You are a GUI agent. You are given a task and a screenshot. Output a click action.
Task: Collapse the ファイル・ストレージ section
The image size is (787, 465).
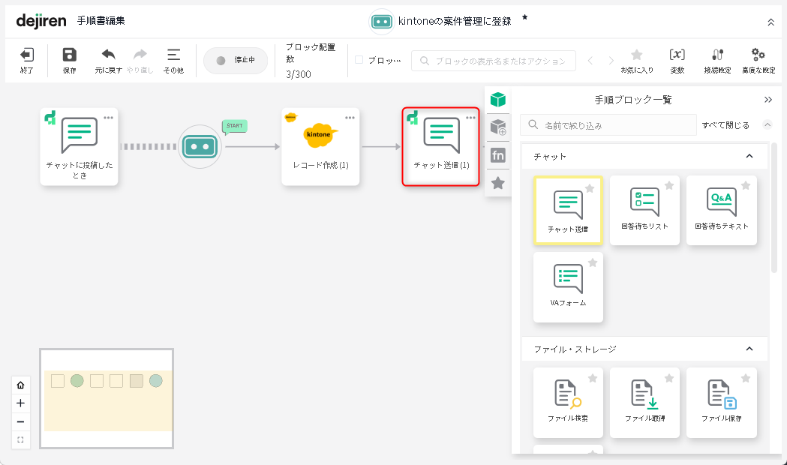click(x=749, y=349)
